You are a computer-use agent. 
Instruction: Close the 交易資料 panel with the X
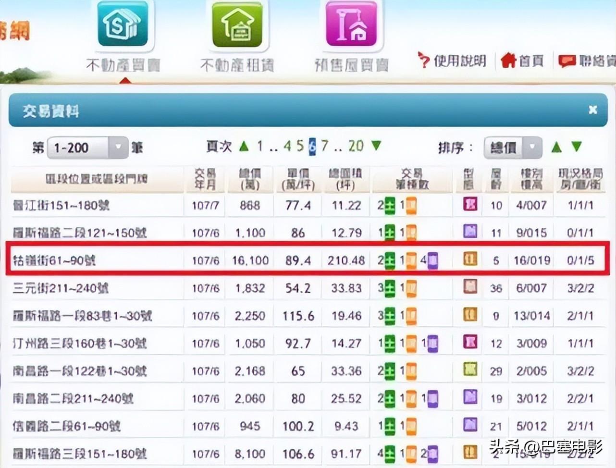(x=593, y=110)
